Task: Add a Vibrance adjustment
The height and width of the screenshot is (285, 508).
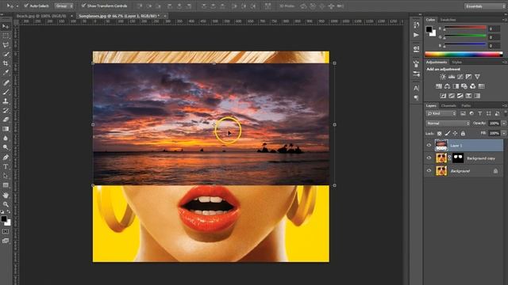Action: pos(477,77)
